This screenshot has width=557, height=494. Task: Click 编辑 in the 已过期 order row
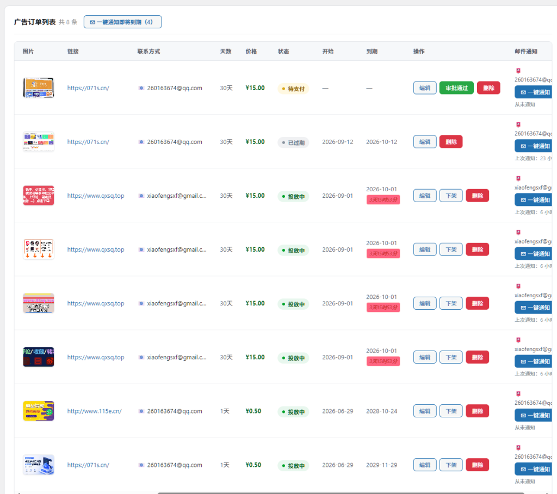[x=425, y=142]
